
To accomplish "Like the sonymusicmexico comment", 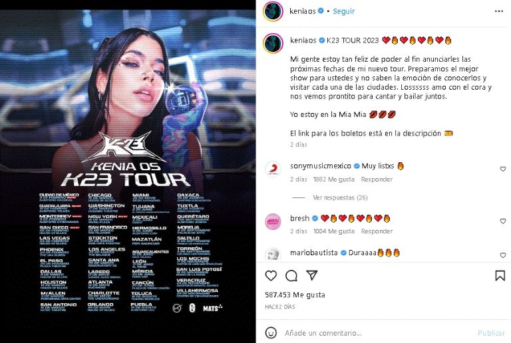I will 503,169.
